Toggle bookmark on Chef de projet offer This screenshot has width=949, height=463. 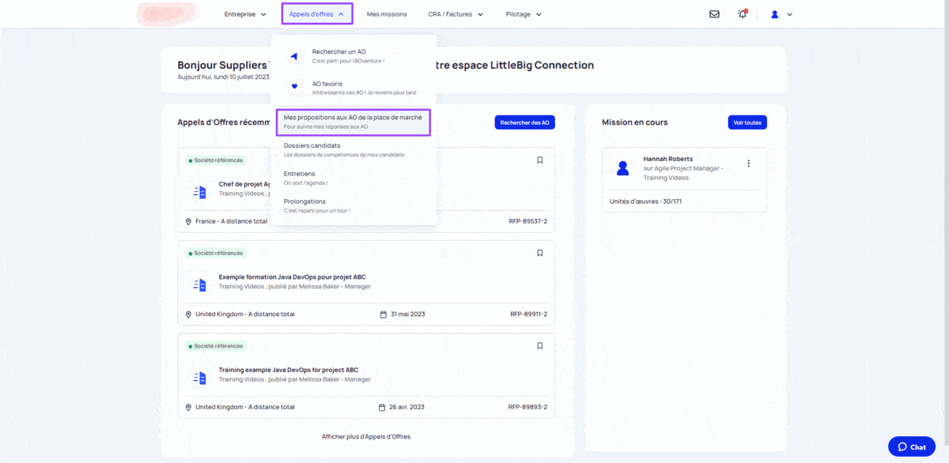(540, 160)
